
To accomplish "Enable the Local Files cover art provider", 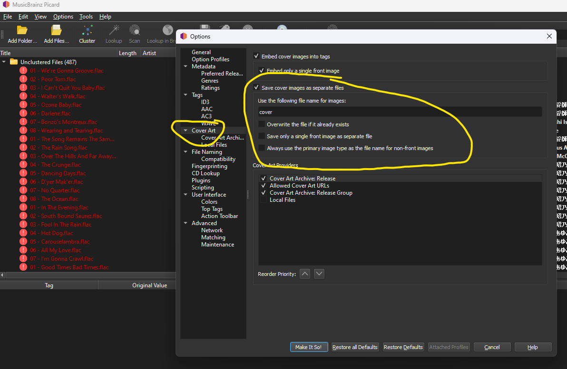I will point(264,200).
